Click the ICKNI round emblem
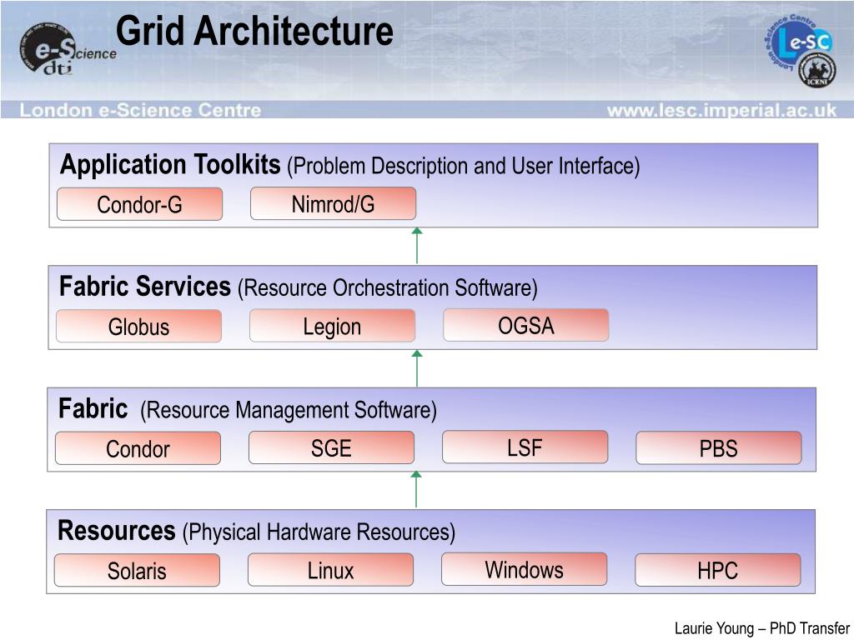 coord(816,69)
